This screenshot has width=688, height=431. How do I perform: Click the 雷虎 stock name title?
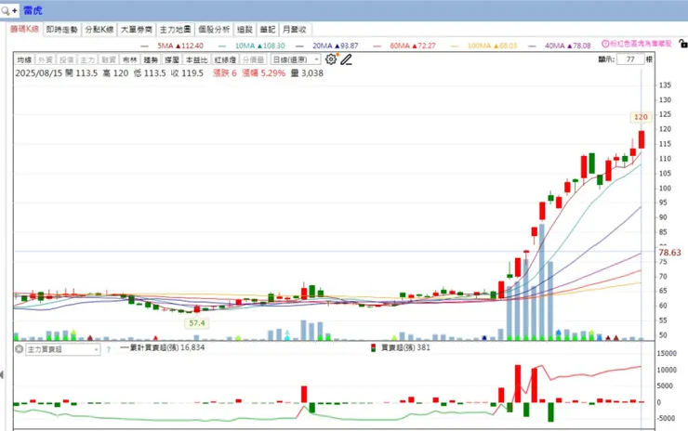33,10
